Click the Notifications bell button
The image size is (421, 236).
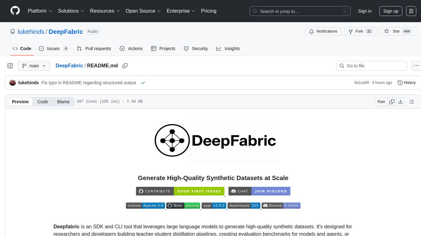pyautogui.click(x=323, y=32)
